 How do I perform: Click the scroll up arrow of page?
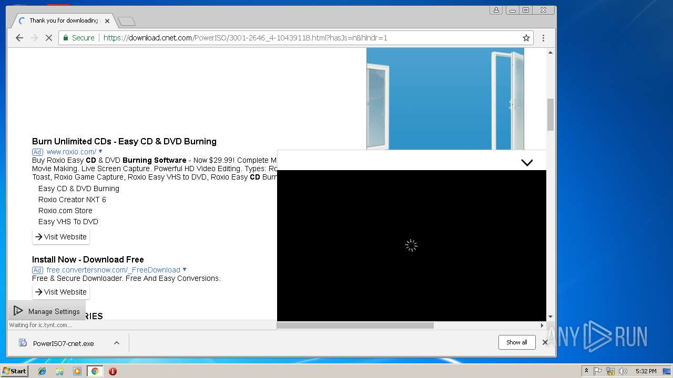click(550, 52)
